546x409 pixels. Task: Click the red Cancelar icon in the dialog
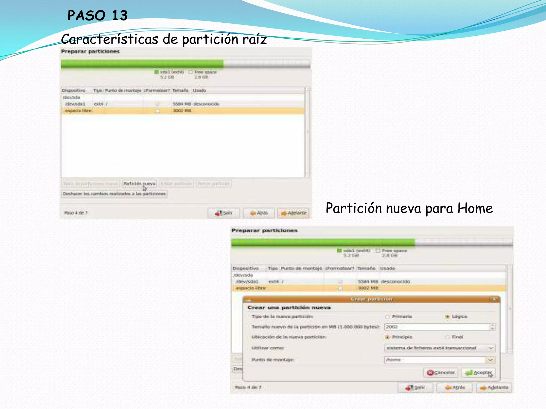tap(430, 373)
